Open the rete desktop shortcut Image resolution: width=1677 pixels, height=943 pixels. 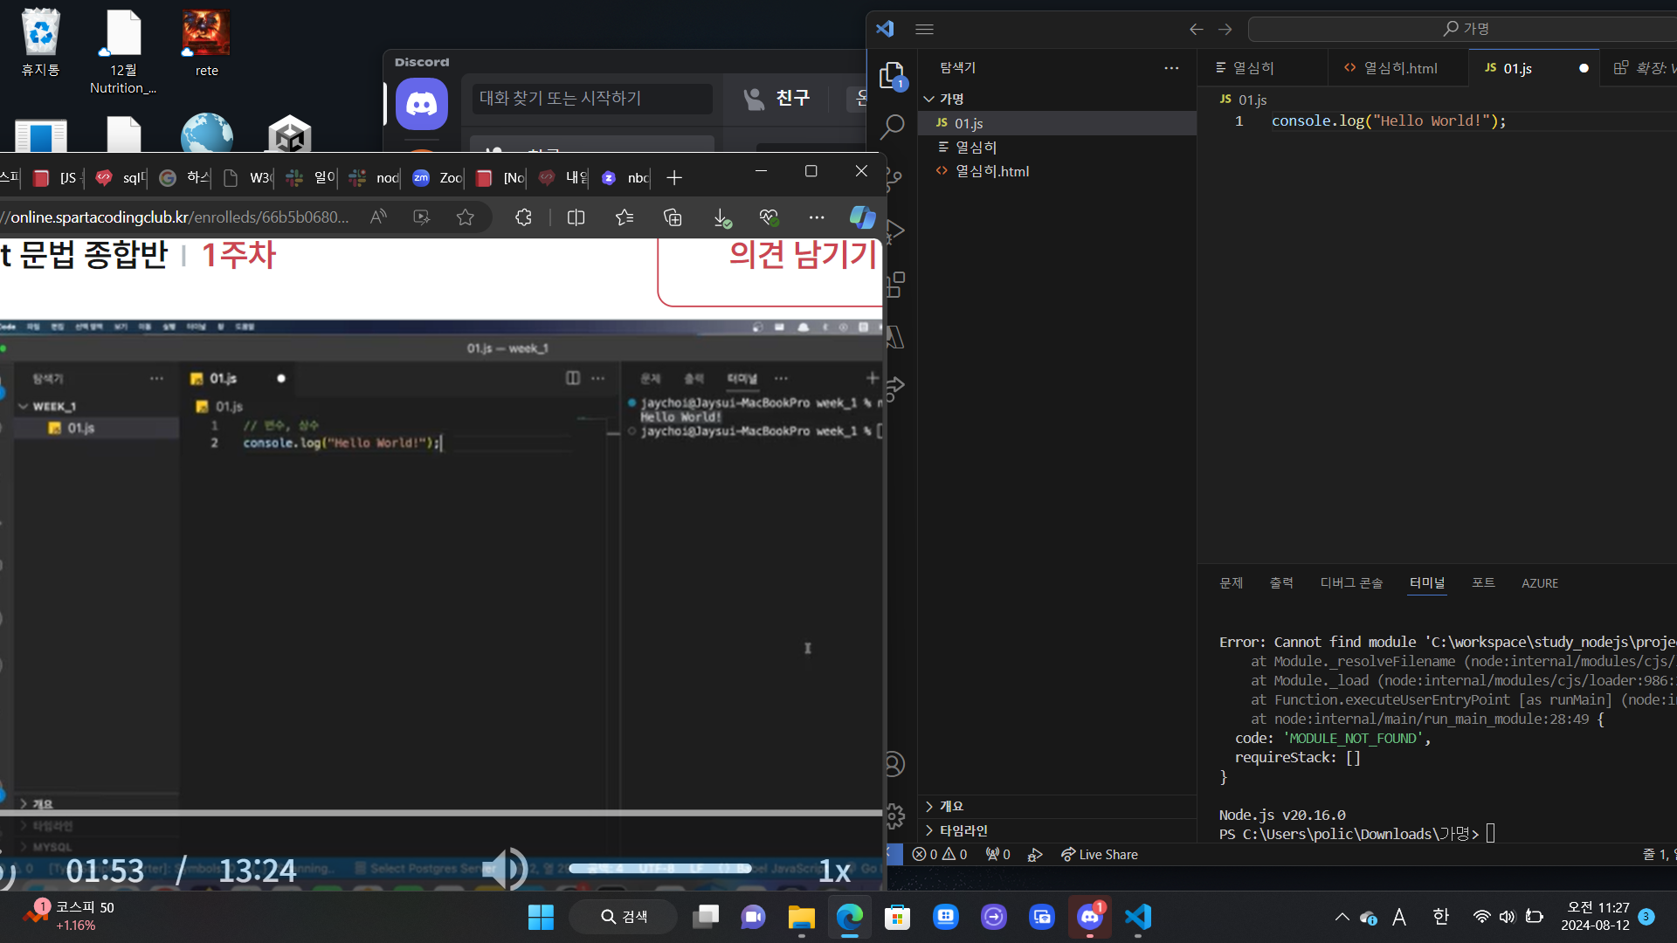207,43
